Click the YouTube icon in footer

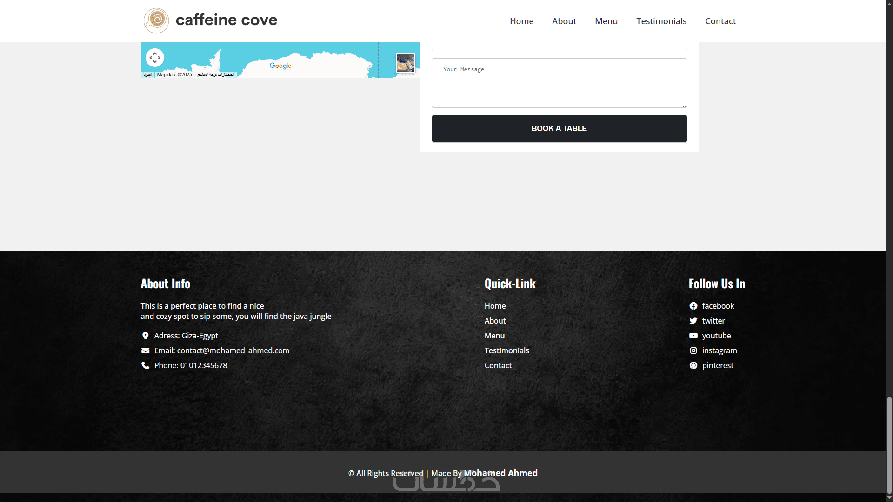(693, 336)
